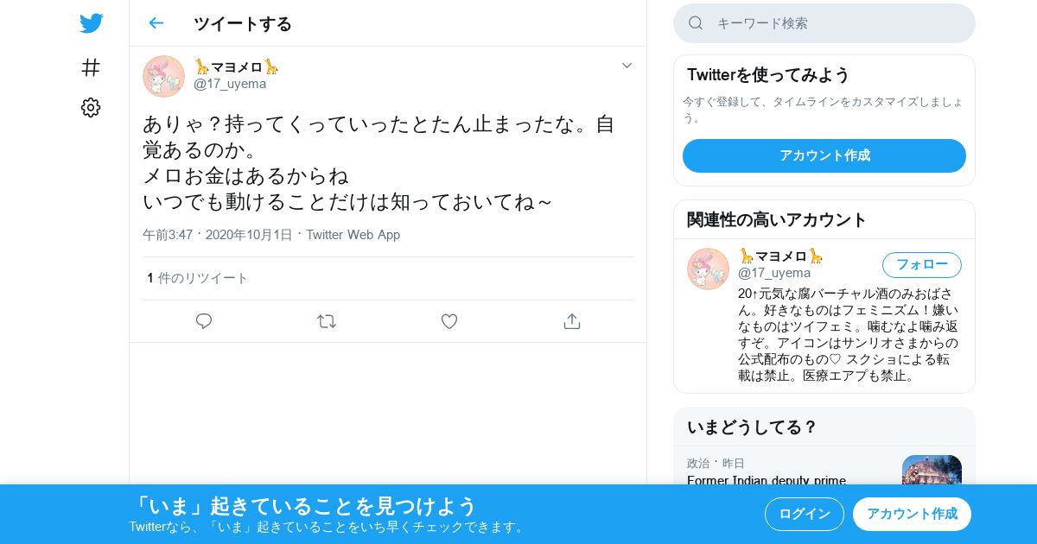
Task: Open the Former Indian deputy prime news thumbnail
Action: (932, 470)
